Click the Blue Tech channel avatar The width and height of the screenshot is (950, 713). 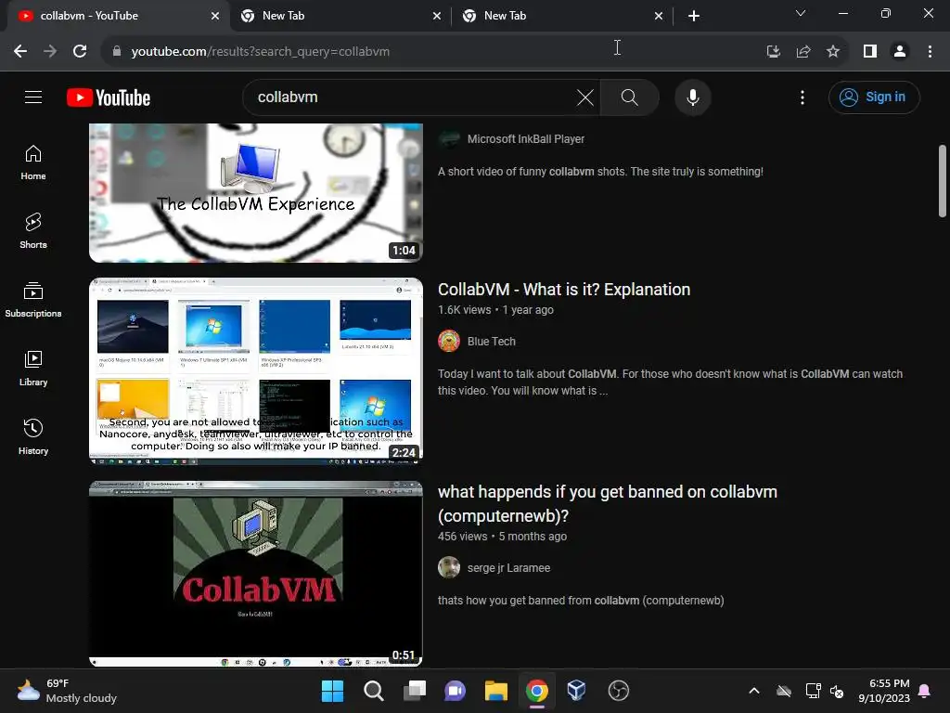(449, 341)
